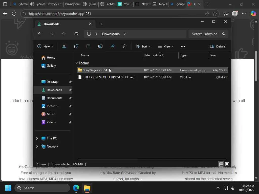Image resolution: width=259 pixels, height=194 pixels.
Task: Open Edge profile avatar
Action: click(x=235, y=14)
